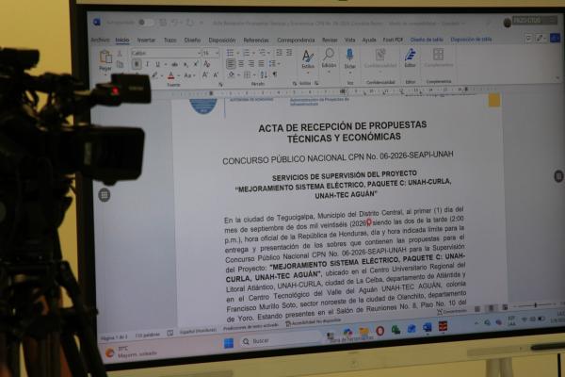Click Accesibilidad status bar entry
The height and width of the screenshot is (377, 565).
313,322
